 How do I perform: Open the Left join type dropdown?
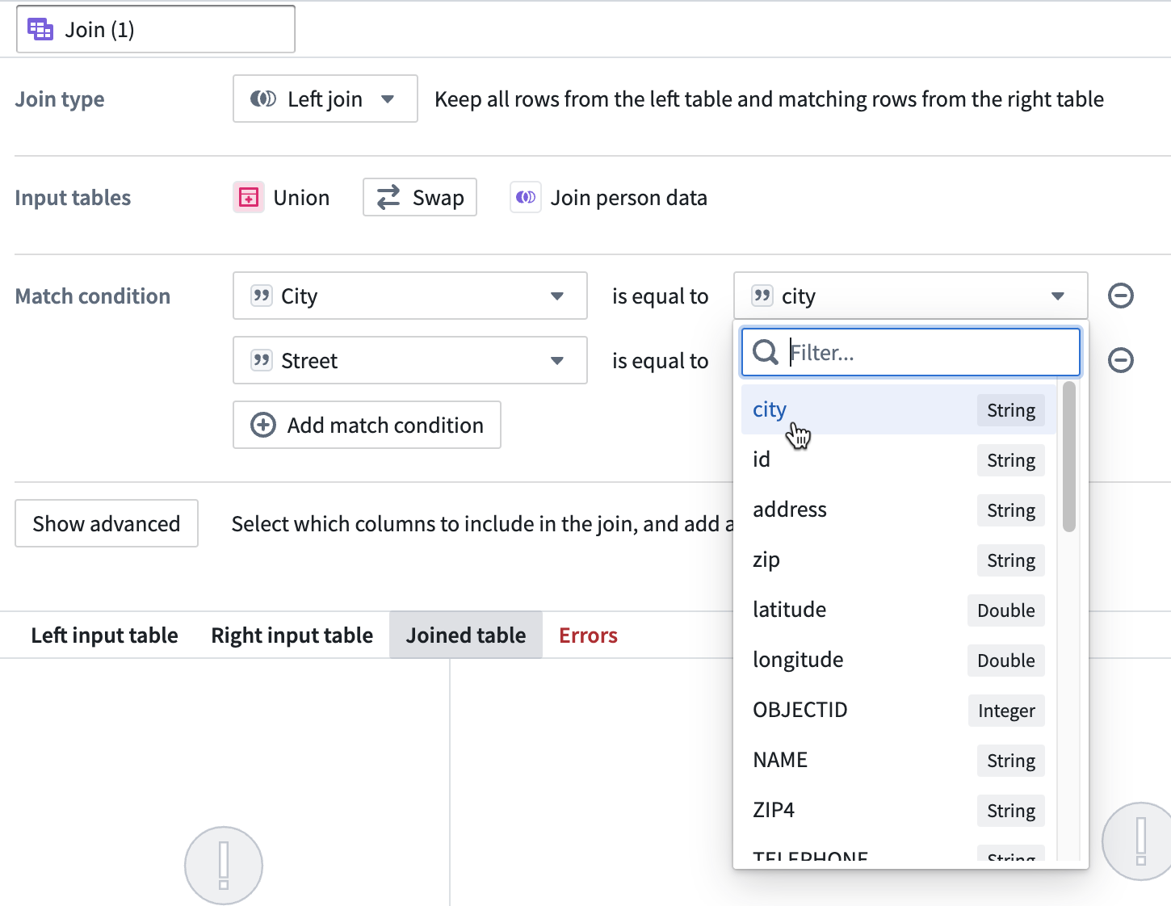325,99
